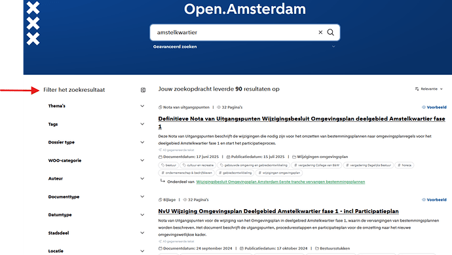The height and width of the screenshot is (255, 452).
Task: Expand the Tags filter
Action: coord(96,124)
